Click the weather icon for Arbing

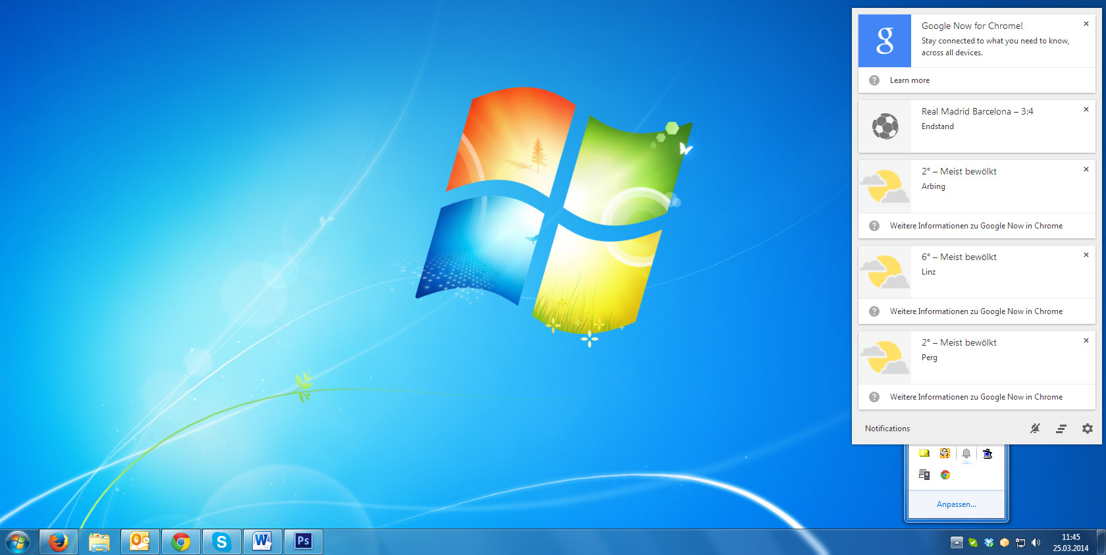tap(885, 186)
